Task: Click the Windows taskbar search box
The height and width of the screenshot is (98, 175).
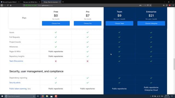Action: point(20,96)
